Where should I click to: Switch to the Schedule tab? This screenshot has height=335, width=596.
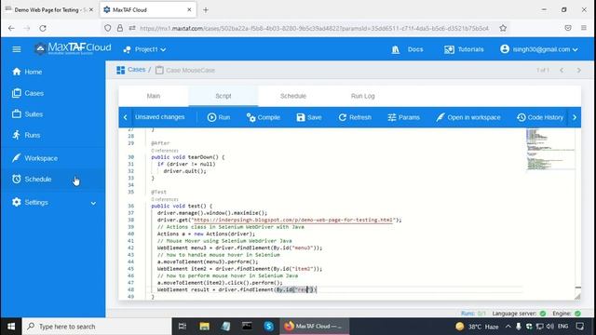coord(293,96)
